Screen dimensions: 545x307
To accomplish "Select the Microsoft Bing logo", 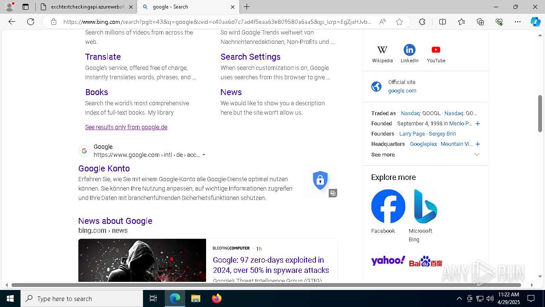I will pyautogui.click(x=425, y=206).
